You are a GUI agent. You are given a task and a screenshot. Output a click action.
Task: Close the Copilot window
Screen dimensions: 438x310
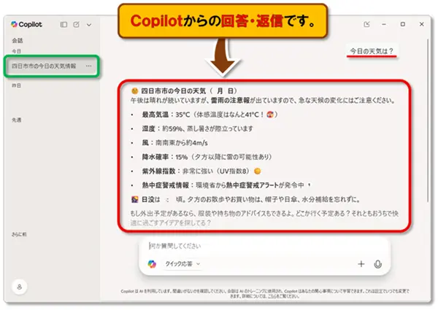[x=421, y=24]
